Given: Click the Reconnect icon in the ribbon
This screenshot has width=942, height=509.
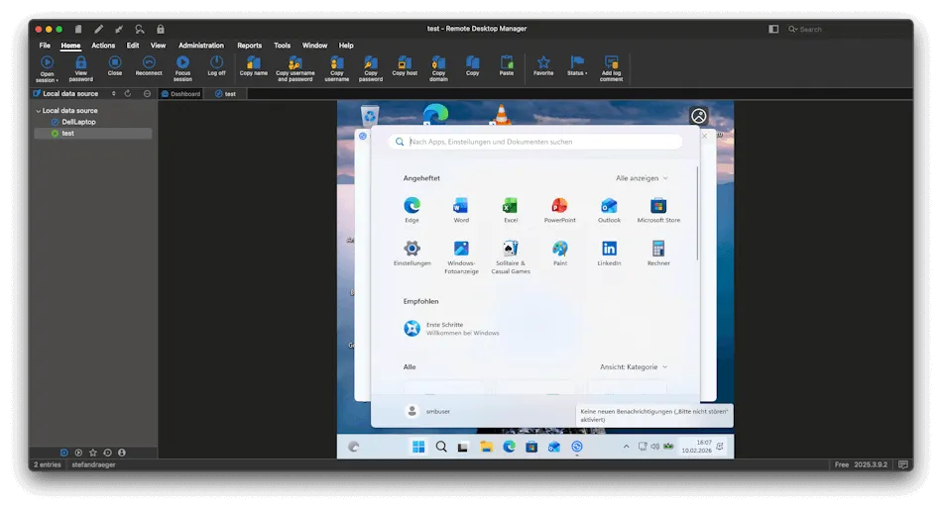Looking at the screenshot, I should point(149,62).
